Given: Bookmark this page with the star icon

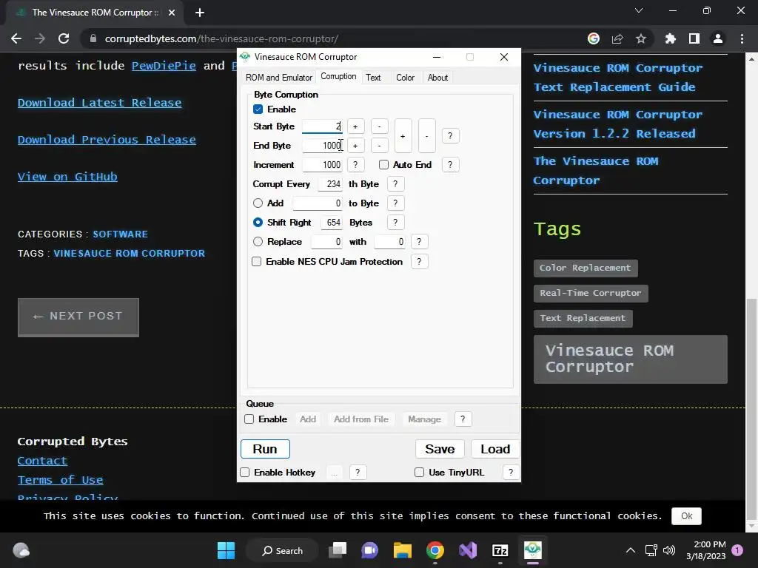Looking at the screenshot, I should point(640,38).
